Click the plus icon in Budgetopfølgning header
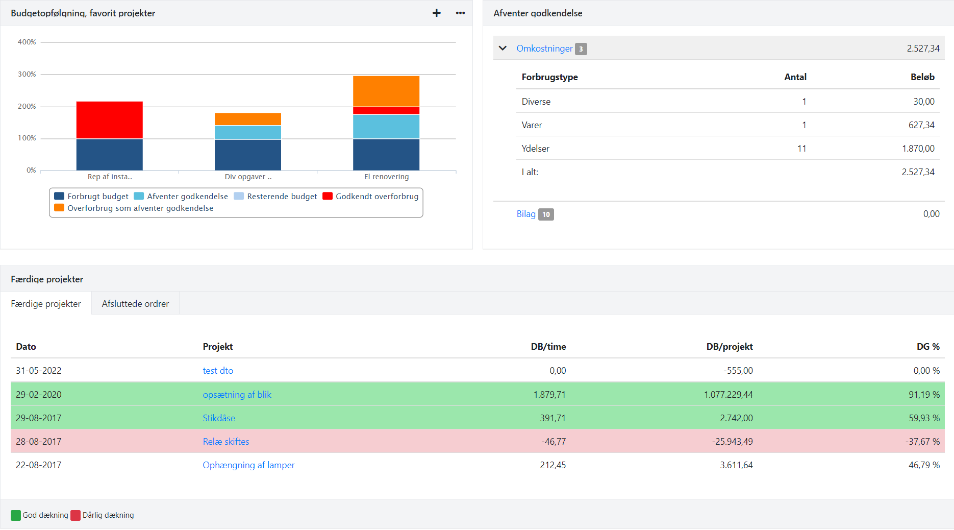The width and height of the screenshot is (954, 530). point(436,13)
